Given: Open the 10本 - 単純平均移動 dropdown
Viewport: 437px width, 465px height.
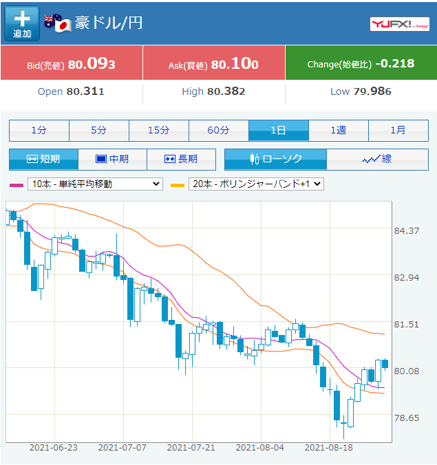Looking at the screenshot, I should click(x=95, y=184).
